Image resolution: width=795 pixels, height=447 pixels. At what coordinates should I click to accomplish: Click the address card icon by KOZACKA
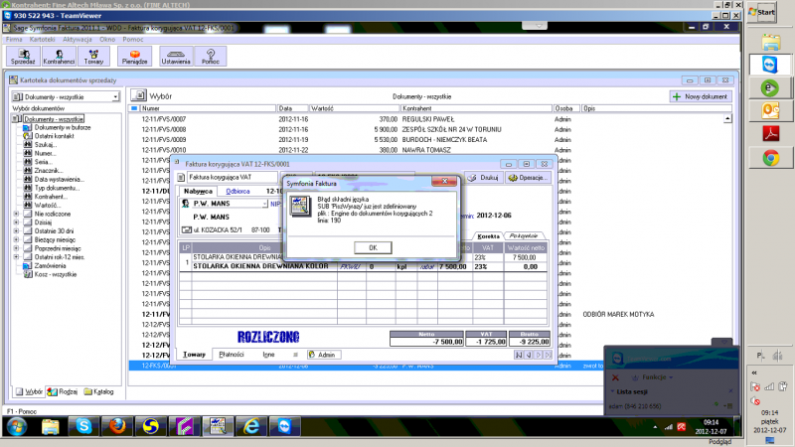[187, 229]
